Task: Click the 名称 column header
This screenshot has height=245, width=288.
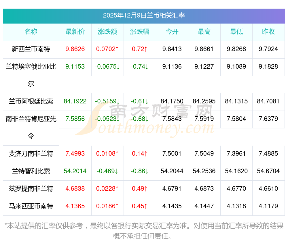Action: pyautogui.click(x=31, y=32)
